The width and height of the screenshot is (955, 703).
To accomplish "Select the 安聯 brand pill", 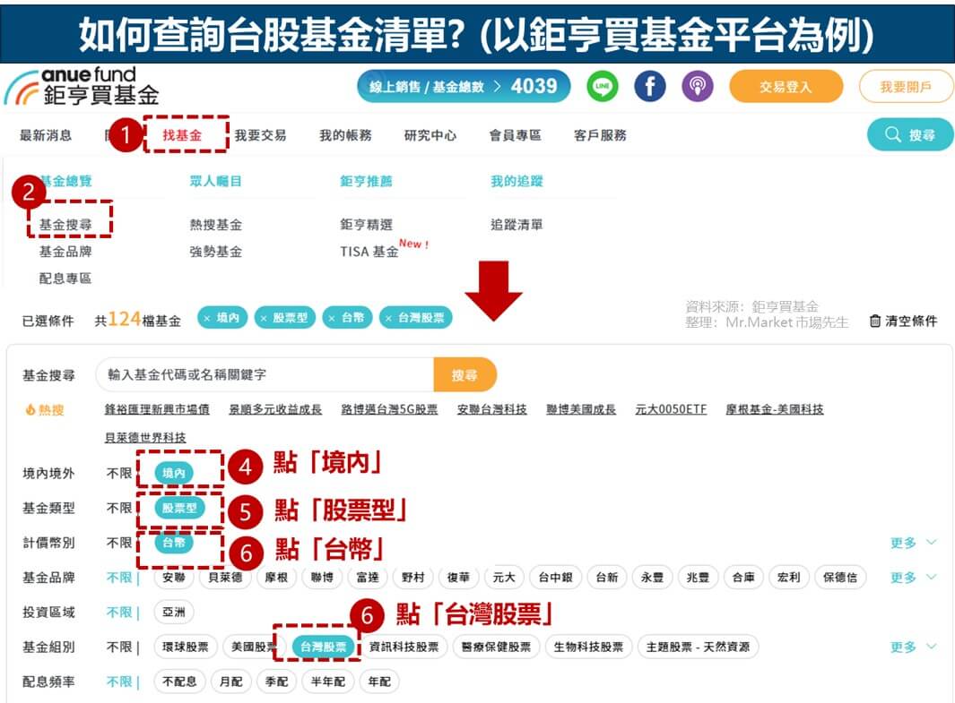I will [x=174, y=577].
